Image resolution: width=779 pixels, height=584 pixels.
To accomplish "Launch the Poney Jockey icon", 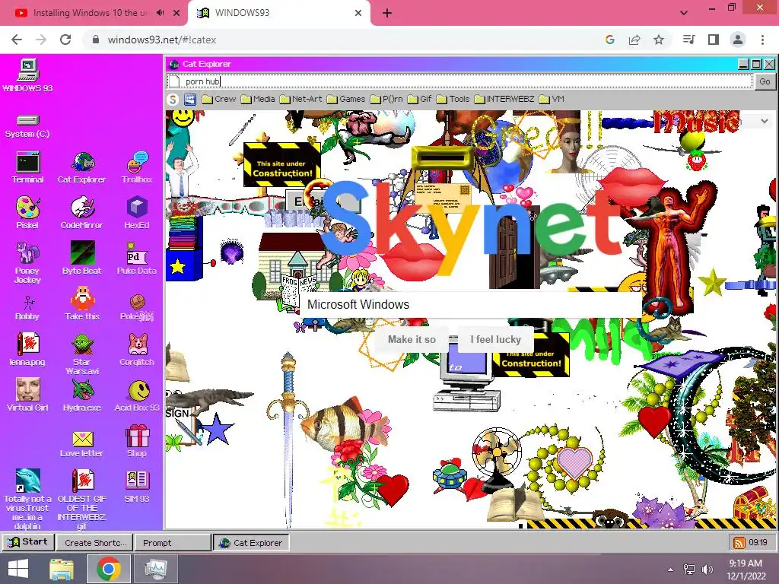I will pyautogui.click(x=27, y=262).
